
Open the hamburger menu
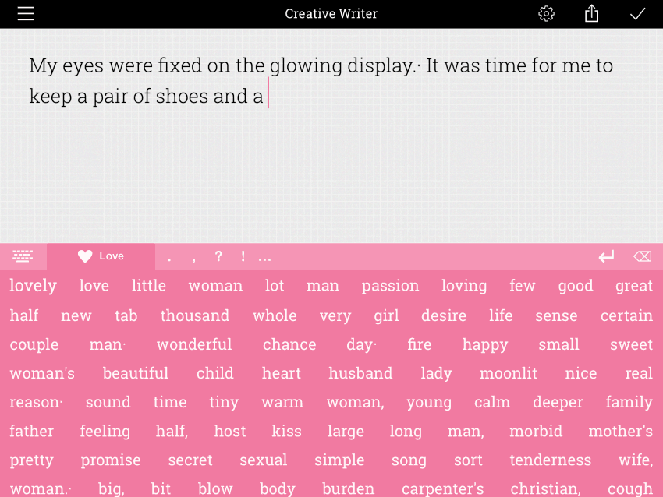(x=26, y=14)
